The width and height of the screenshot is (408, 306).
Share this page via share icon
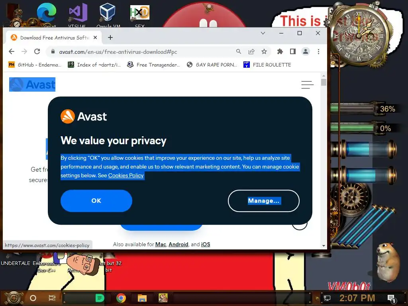coord(251,51)
